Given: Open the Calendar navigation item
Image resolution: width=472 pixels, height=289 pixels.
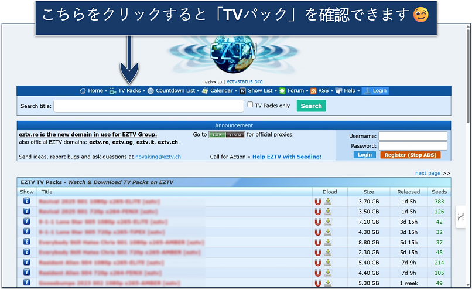Looking at the screenshot, I should tap(221, 91).
